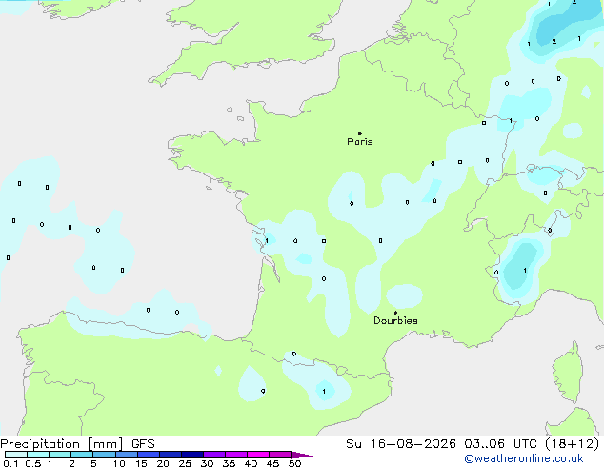Click the Paris city label
The height and width of the screenshot is (467, 604).
pos(360,141)
